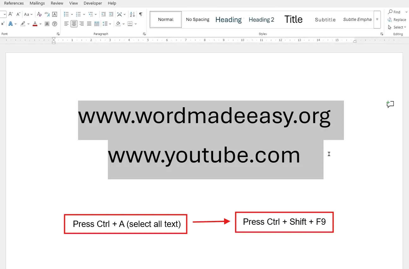409x269 pixels.
Task: Decrease the paragraph indent
Action: click(x=104, y=14)
